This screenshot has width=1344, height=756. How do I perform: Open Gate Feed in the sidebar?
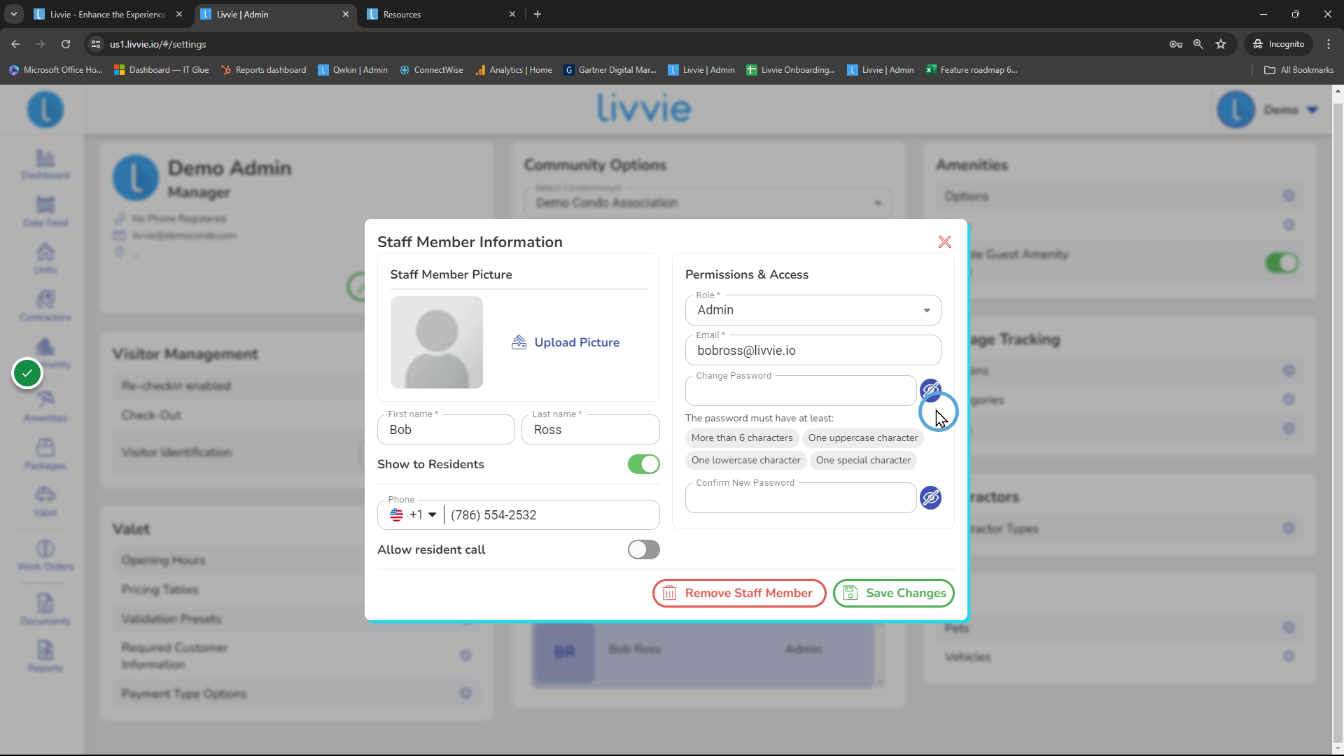click(x=45, y=211)
